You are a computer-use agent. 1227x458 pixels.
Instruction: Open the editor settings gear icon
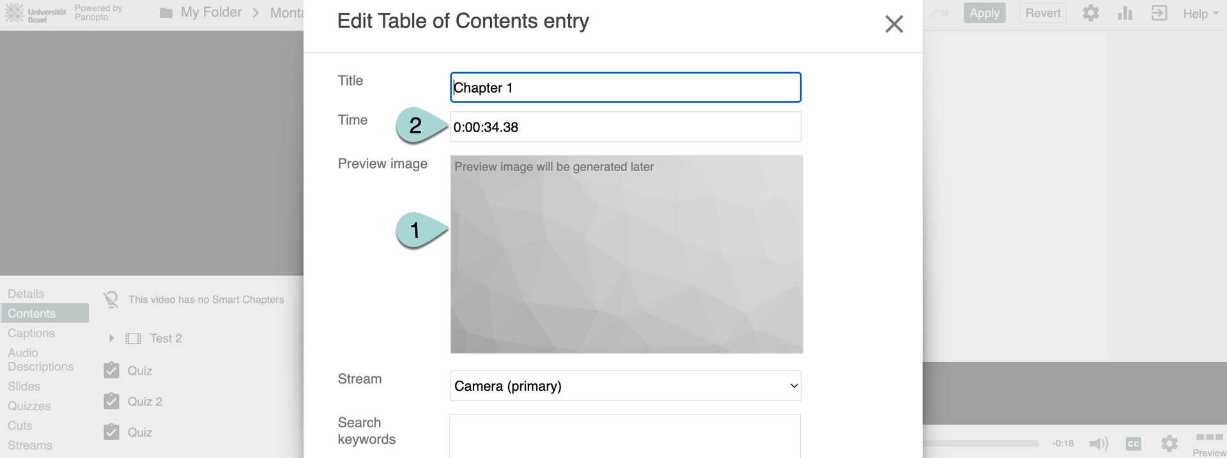(1090, 13)
